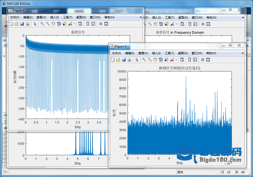Open 窗口(W) menu in Figure 4
The image size is (253, 177).
[x=197, y=53]
